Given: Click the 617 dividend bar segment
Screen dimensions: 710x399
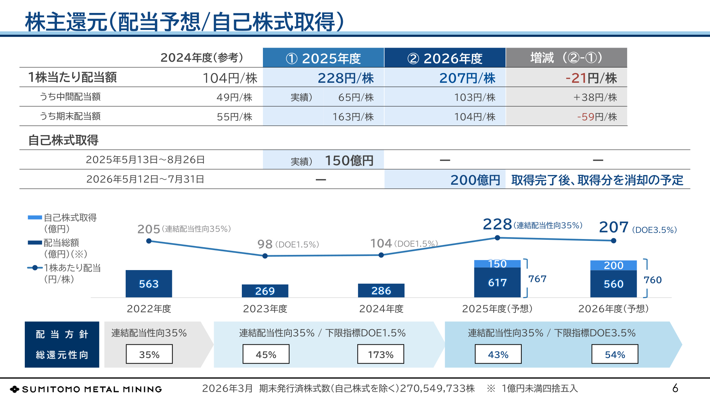Looking at the screenshot, I should (x=497, y=282).
